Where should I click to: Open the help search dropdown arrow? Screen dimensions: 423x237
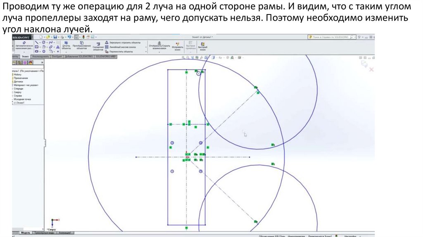click(355, 37)
